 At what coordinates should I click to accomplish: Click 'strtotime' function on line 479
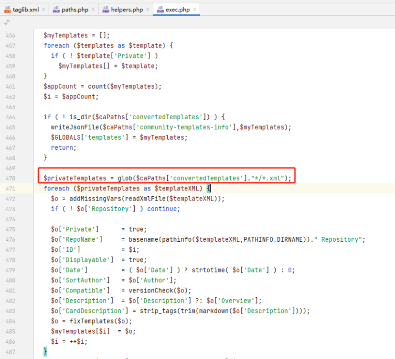pos(208,270)
